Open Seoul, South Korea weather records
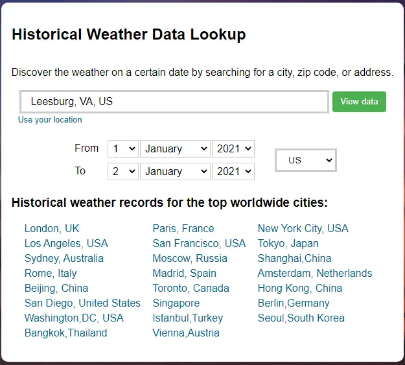 301,318
